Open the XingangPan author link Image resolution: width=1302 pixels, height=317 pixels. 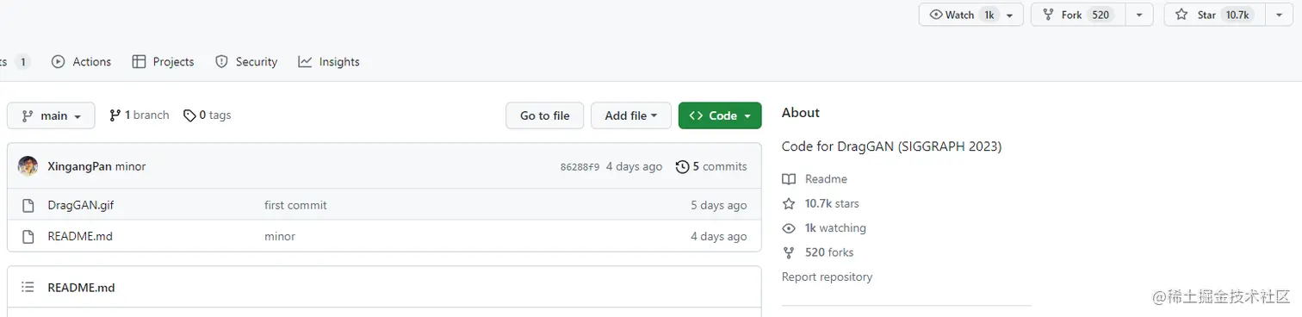point(79,167)
